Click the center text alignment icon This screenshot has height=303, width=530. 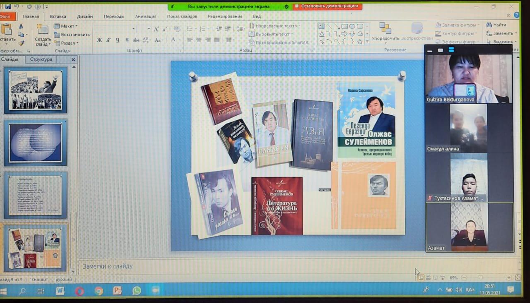[x=199, y=40]
